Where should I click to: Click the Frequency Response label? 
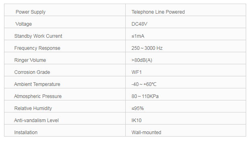[37, 48]
